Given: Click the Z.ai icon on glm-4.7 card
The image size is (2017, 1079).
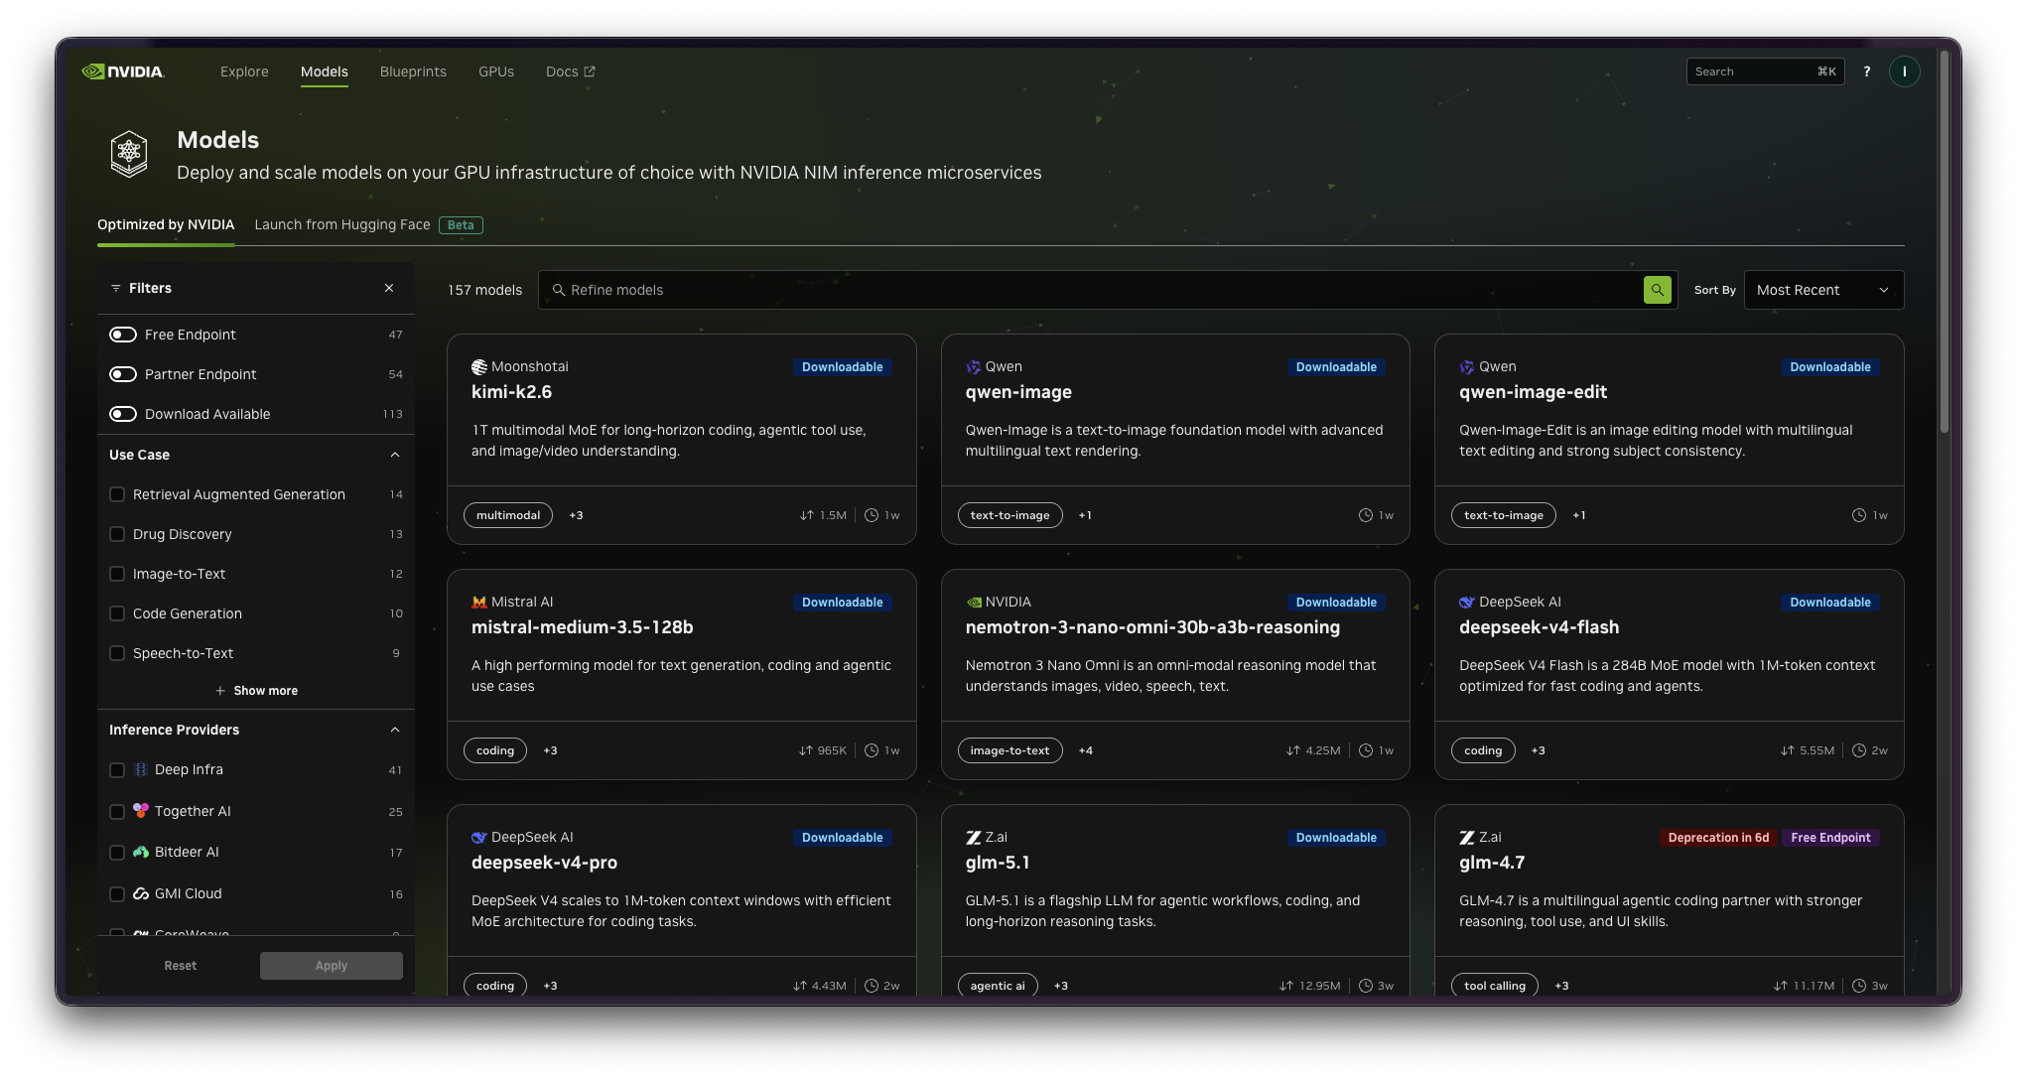Looking at the screenshot, I should coord(1466,838).
